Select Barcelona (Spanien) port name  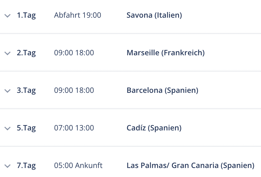pos(163,90)
